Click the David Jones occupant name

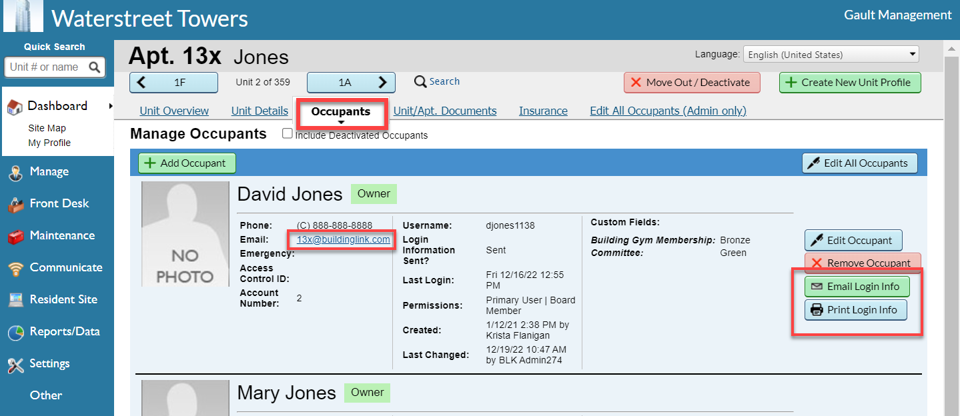pyautogui.click(x=290, y=195)
